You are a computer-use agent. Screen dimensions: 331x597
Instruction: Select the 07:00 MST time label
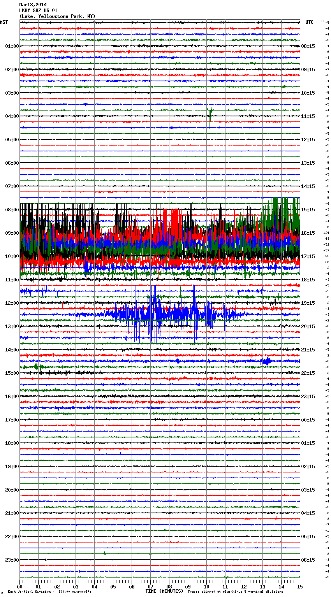pyautogui.click(x=12, y=186)
